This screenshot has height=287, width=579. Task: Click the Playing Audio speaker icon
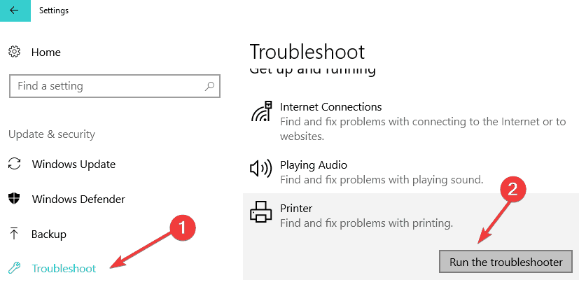(260, 169)
